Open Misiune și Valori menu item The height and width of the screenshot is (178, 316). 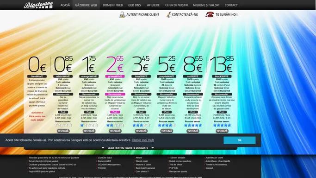[206, 5]
